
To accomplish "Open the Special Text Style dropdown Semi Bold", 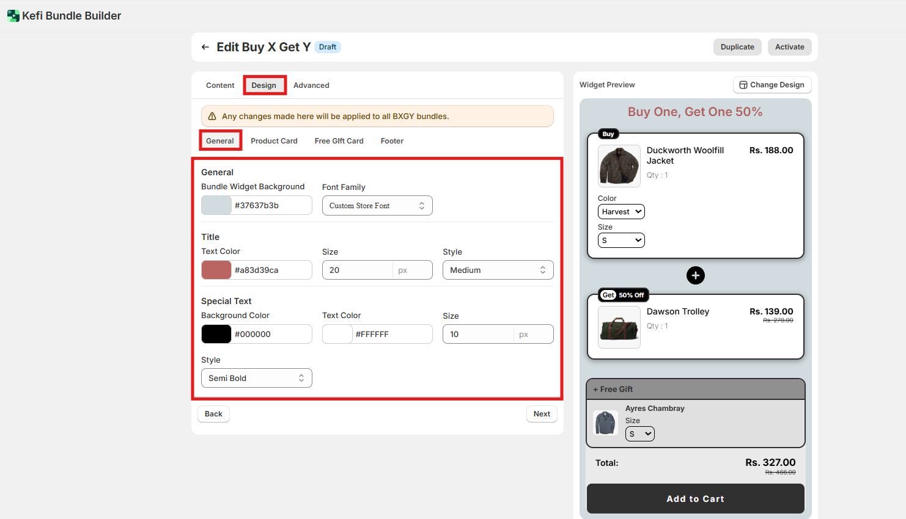I will coord(256,378).
